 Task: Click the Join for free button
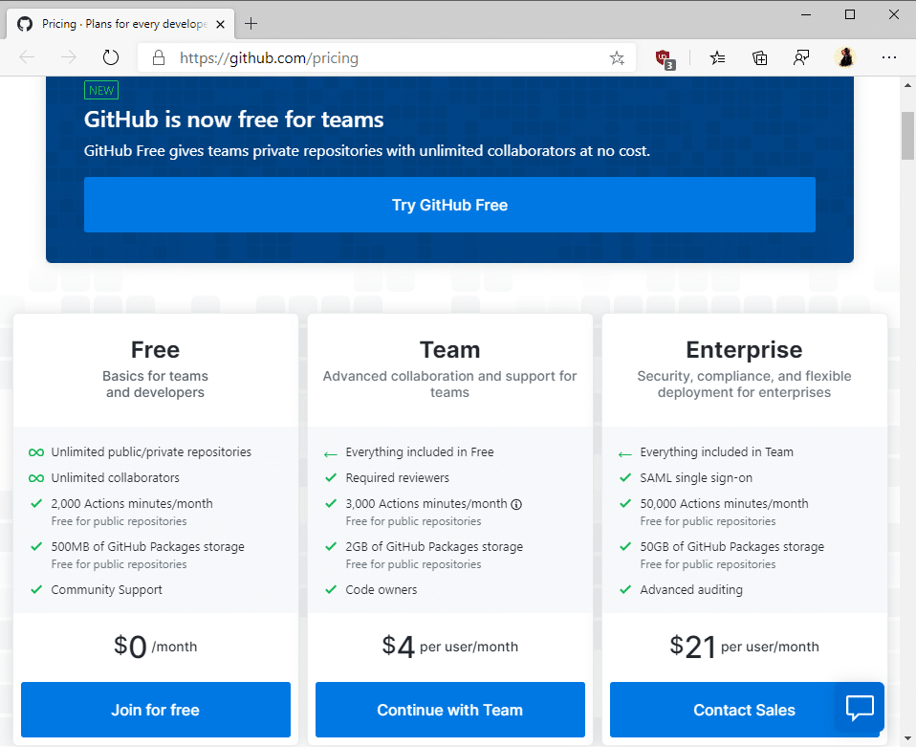(155, 710)
